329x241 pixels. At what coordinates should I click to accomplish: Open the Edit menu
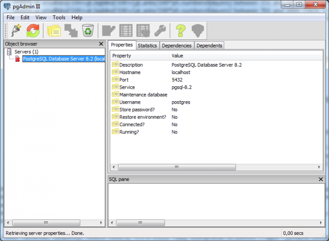point(25,17)
